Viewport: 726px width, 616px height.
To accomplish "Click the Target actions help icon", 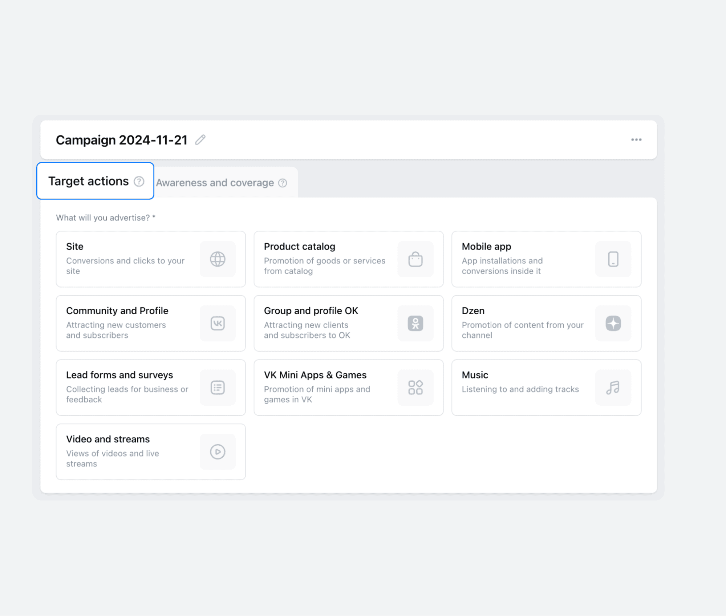I will [139, 181].
